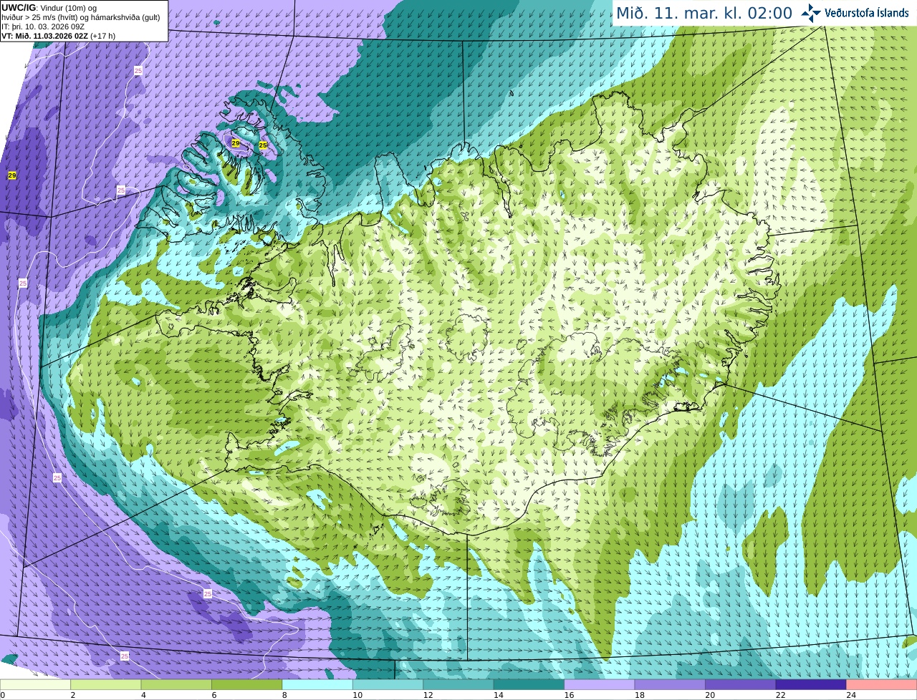
Task: Click the pale cream 0–2 legend swatch
Action: (35, 685)
